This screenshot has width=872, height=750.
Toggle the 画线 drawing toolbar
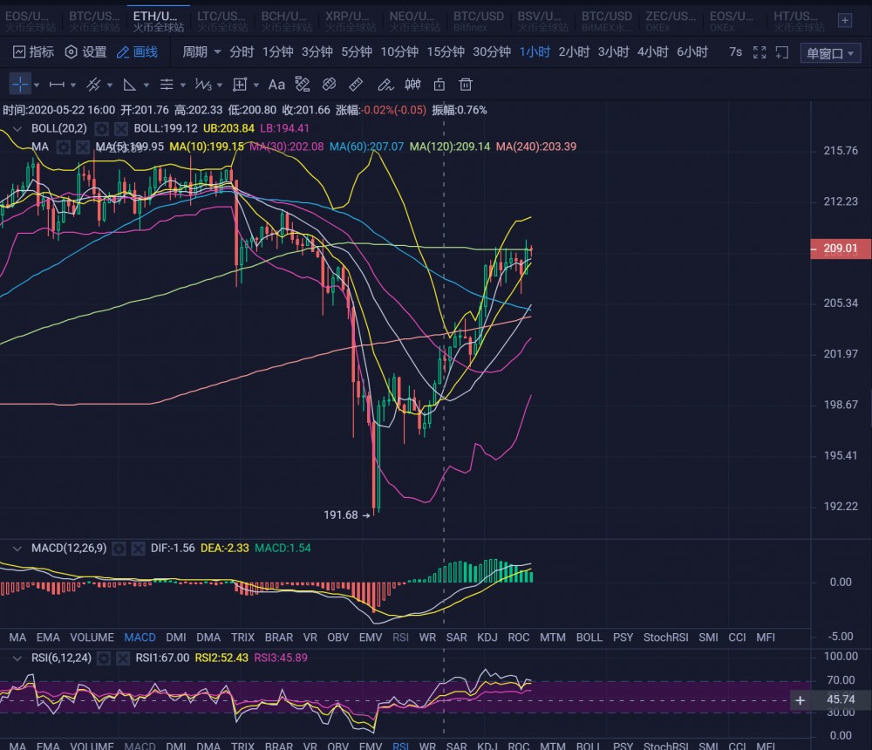[137, 52]
